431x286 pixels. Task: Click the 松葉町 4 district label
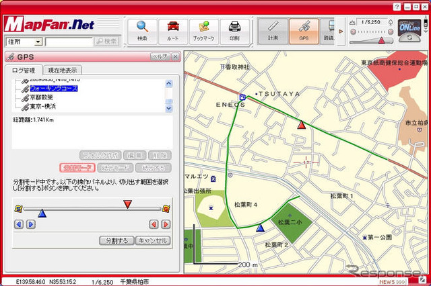click(x=246, y=204)
